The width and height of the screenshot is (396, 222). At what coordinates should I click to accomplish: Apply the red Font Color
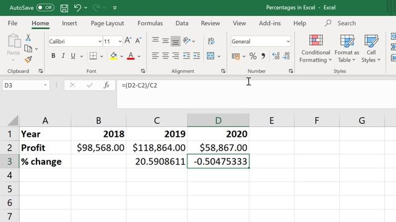(131, 55)
